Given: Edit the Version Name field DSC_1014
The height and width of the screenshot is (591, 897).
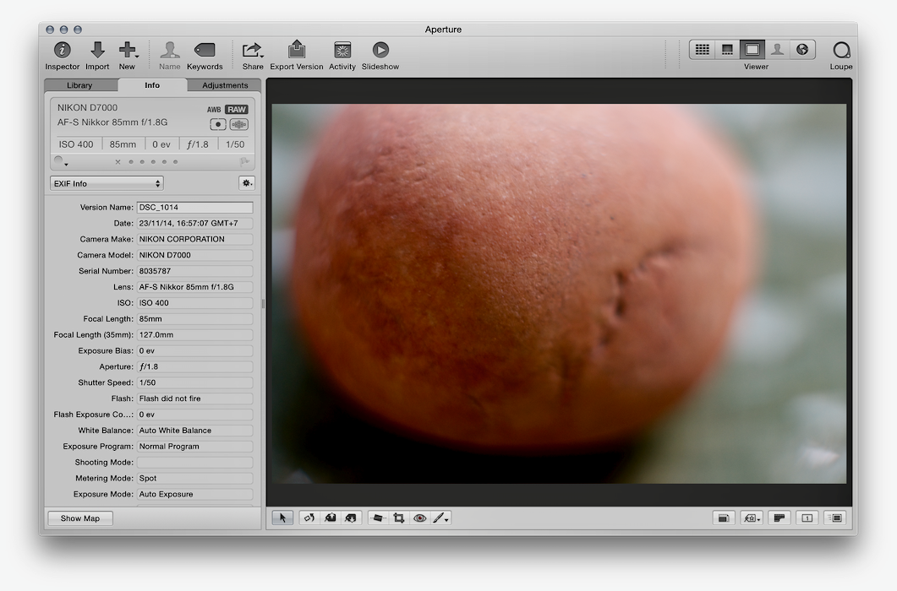Looking at the screenshot, I should (x=194, y=208).
